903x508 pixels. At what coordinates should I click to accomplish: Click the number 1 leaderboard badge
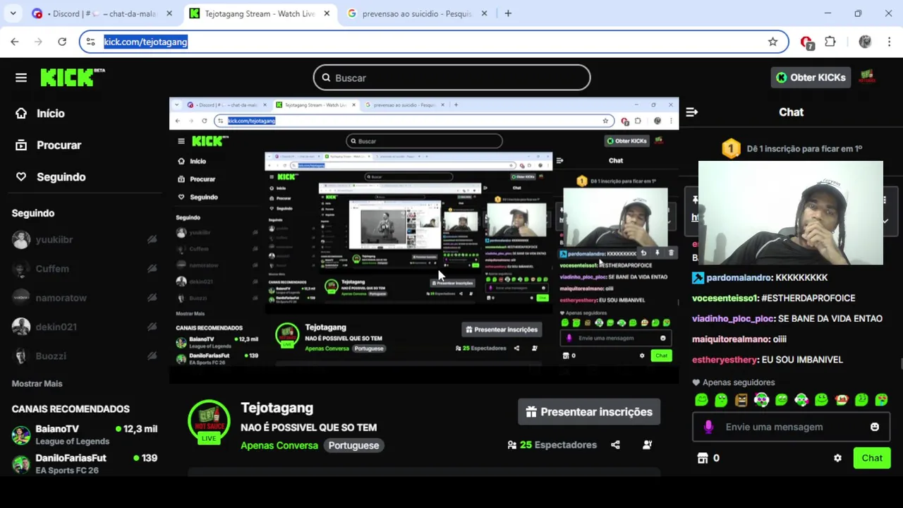click(x=731, y=149)
